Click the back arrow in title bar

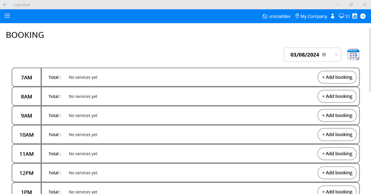point(5,4)
